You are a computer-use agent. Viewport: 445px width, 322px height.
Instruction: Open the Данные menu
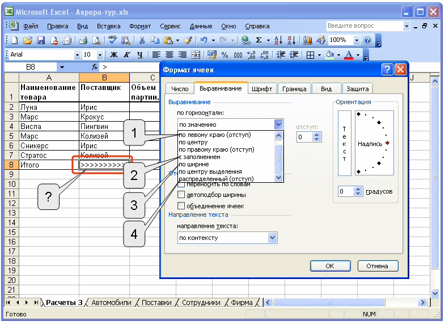click(x=201, y=27)
